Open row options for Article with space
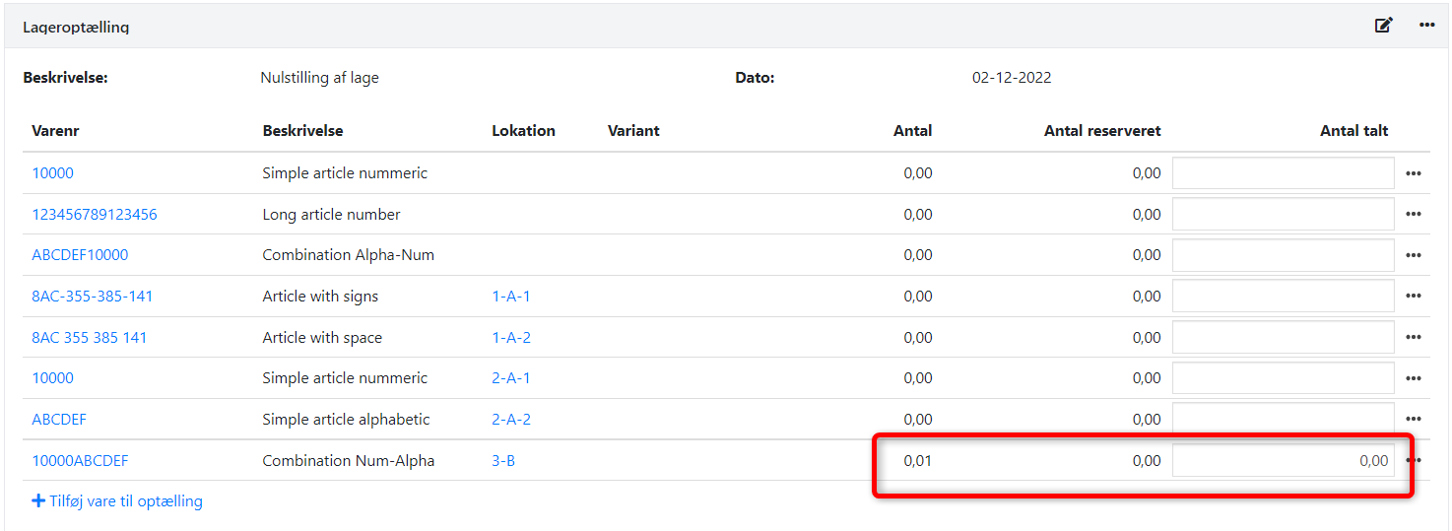The image size is (1452, 531). [x=1414, y=338]
